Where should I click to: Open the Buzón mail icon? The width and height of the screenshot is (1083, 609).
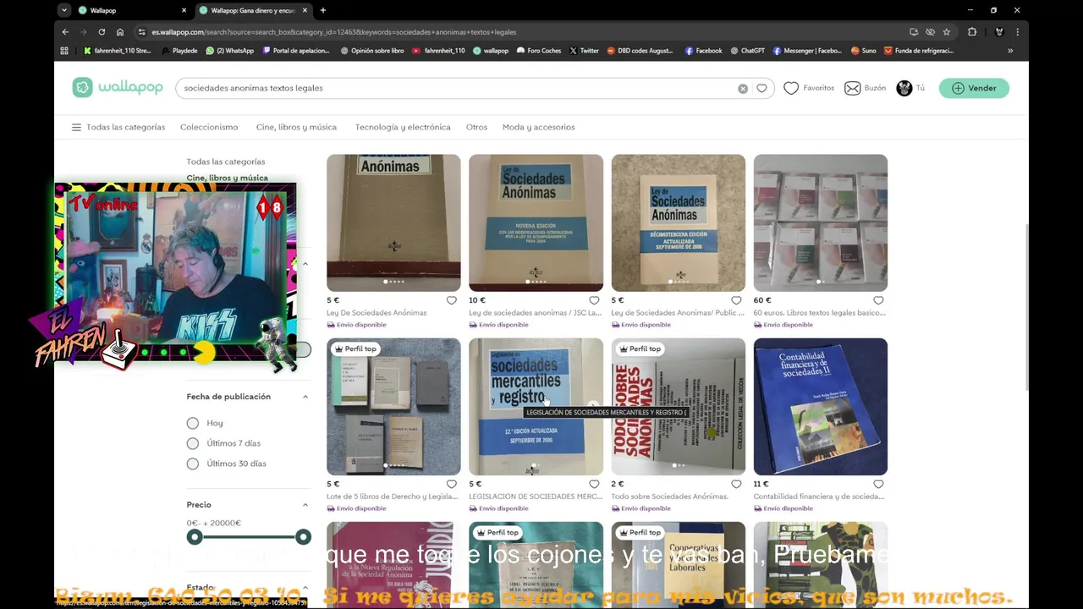(x=853, y=88)
